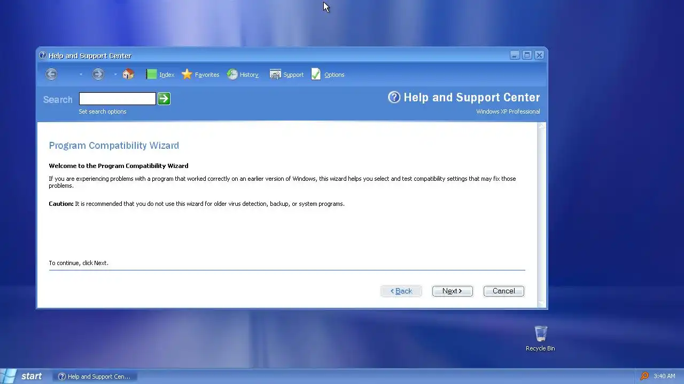Go to the Home page icon

(128, 74)
